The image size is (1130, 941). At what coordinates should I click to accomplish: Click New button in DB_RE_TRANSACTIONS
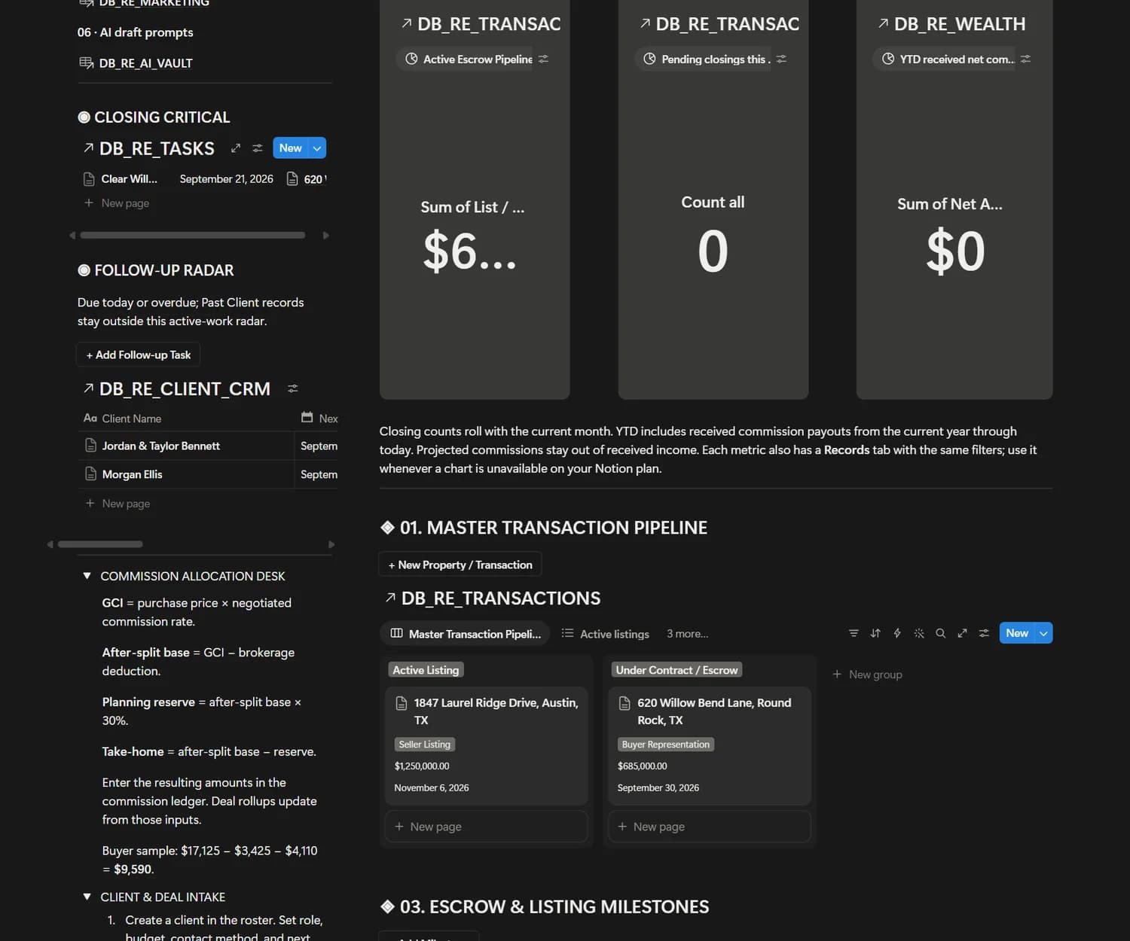[x=1017, y=633]
